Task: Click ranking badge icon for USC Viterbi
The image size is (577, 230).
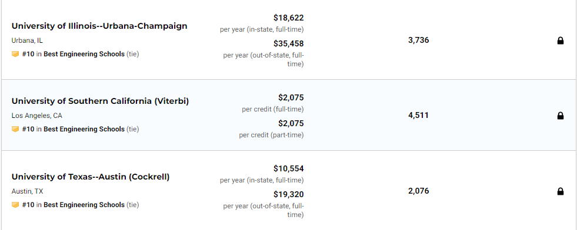Action: (15, 130)
